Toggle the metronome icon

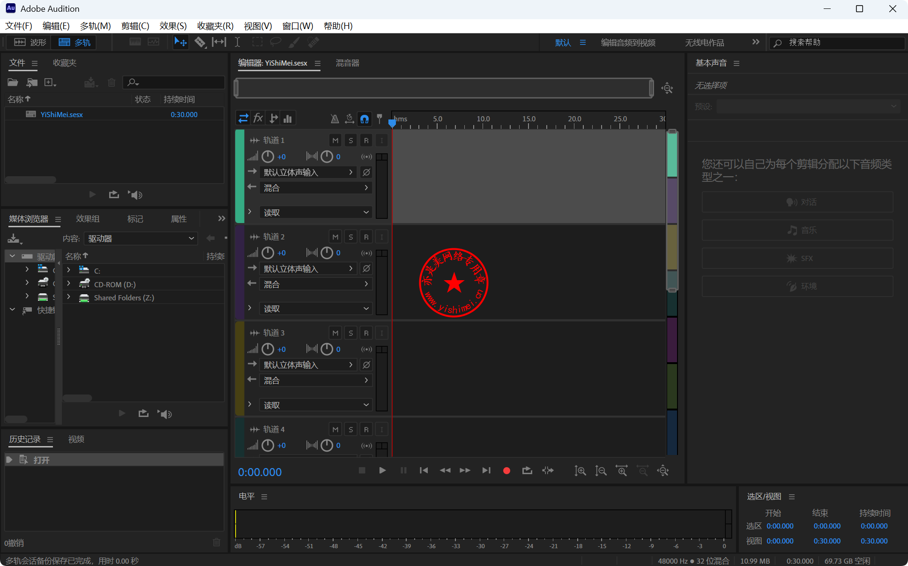[x=335, y=119]
